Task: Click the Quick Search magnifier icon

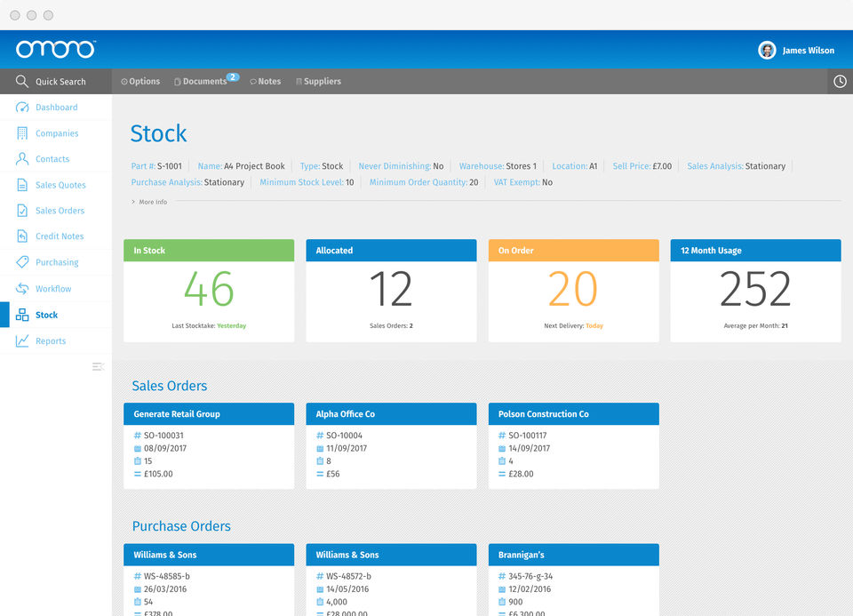Action: point(21,81)
